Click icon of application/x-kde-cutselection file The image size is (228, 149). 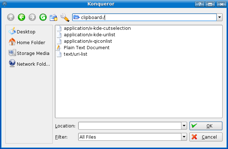[59, 28]
